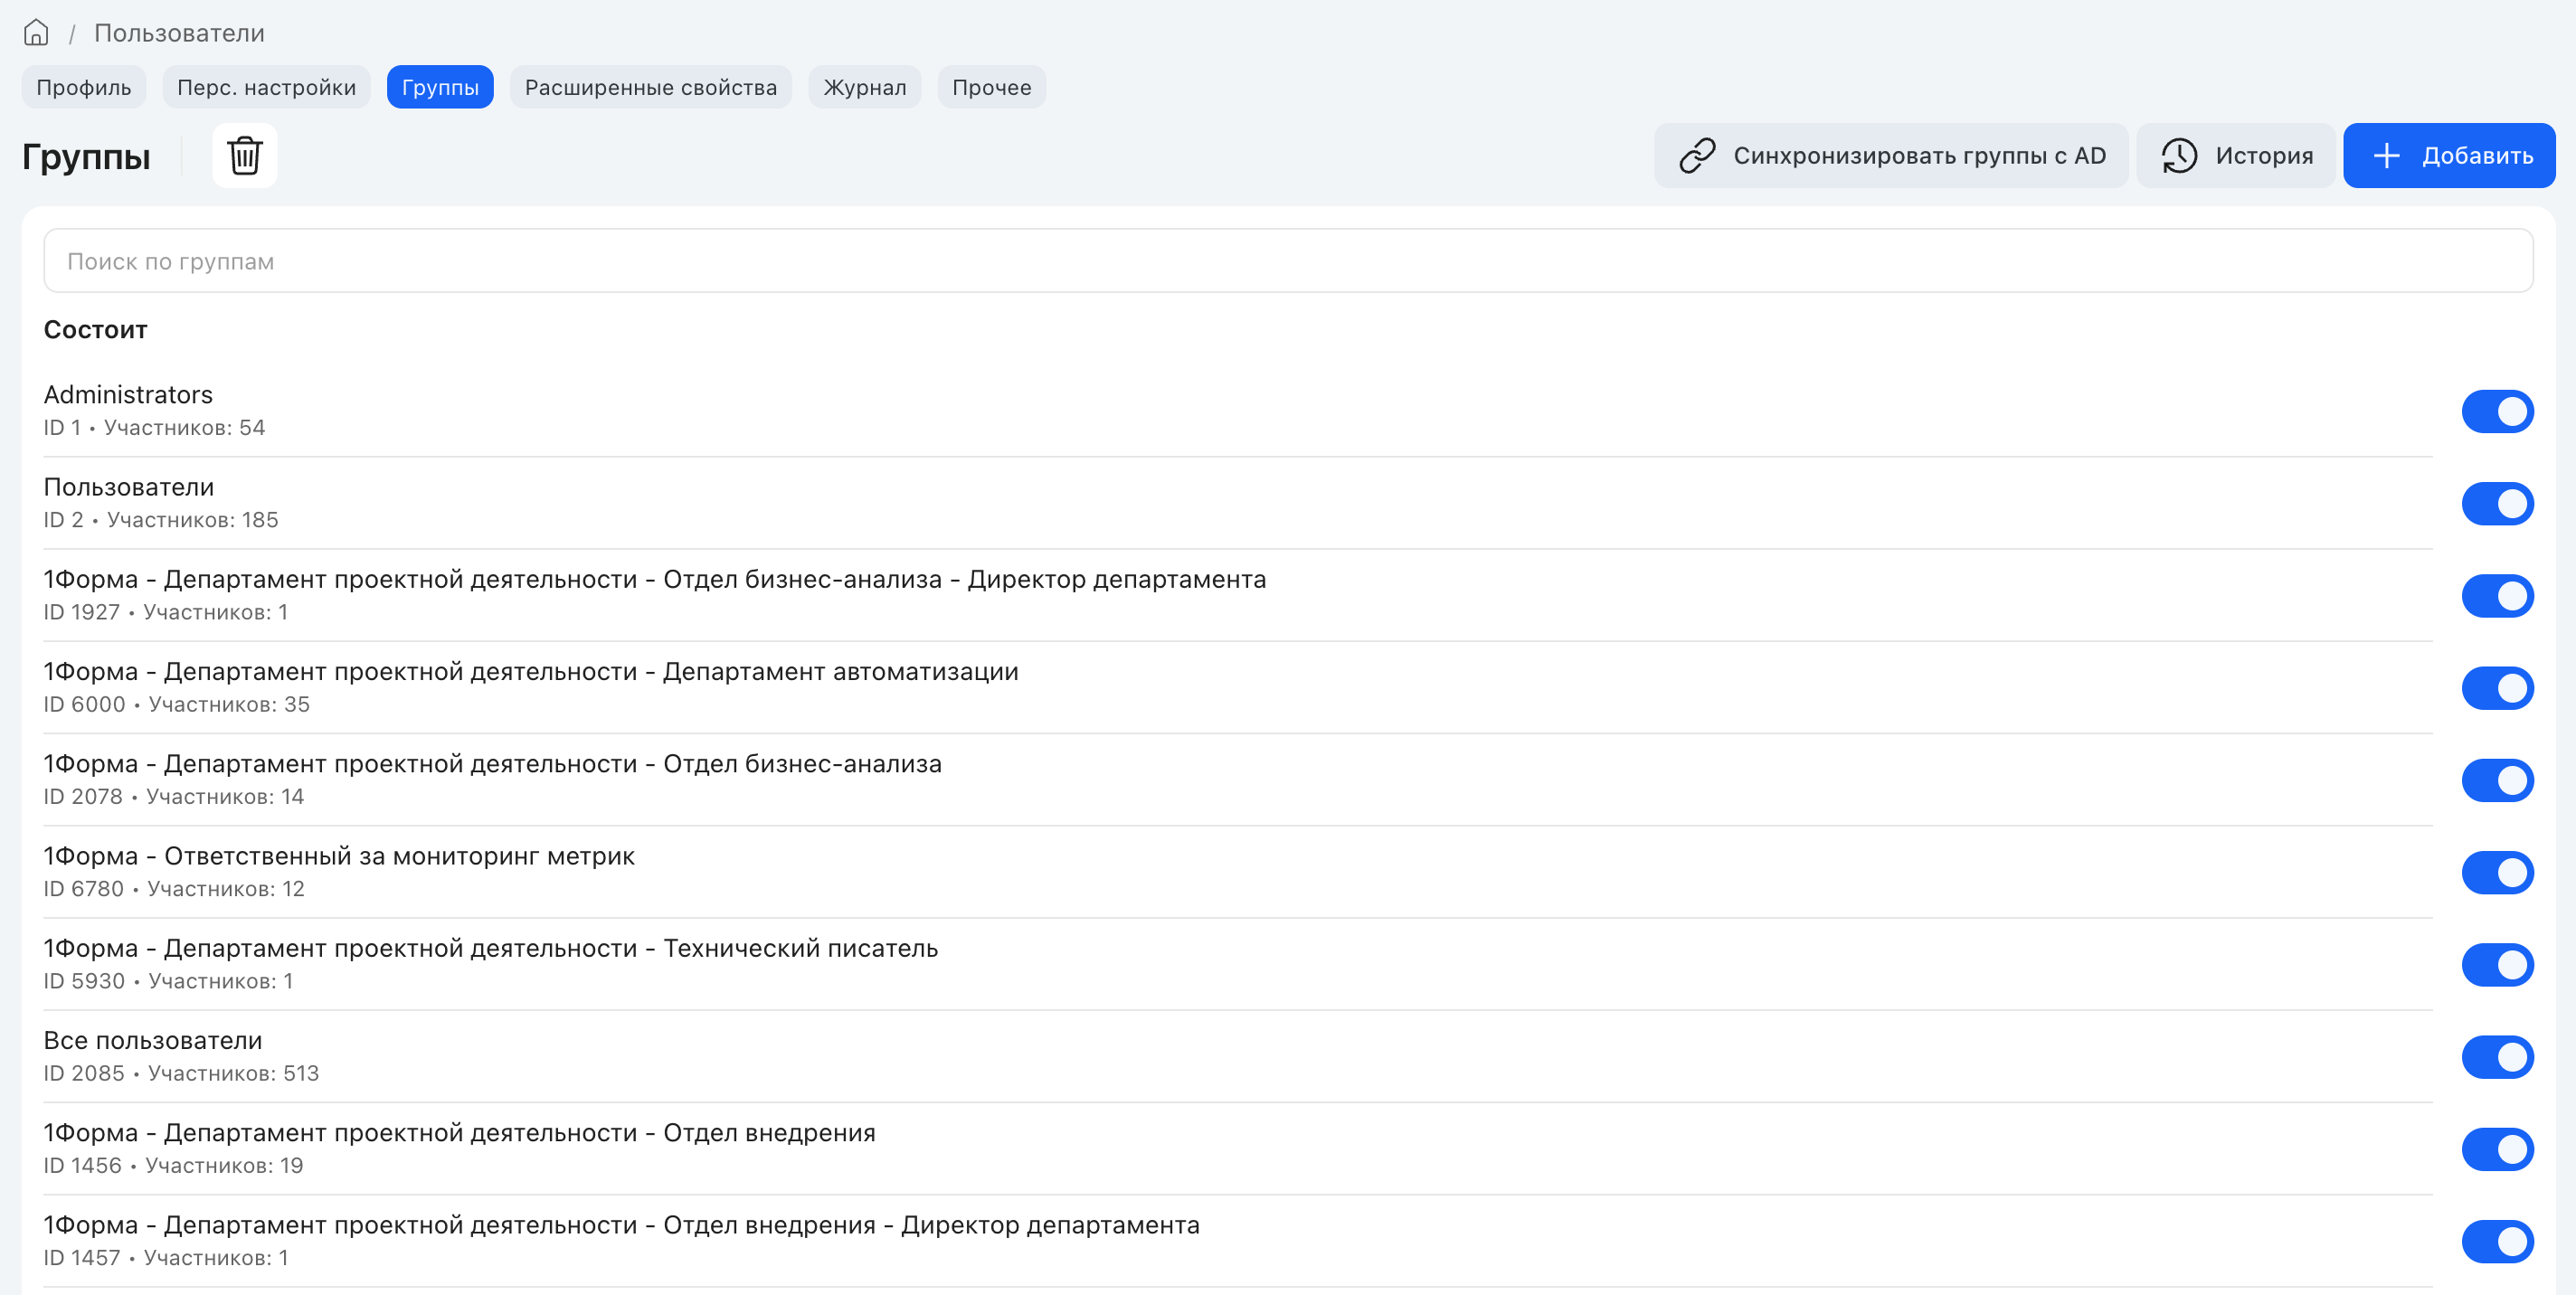Click Отдел внедрения - Директор департамента name
The width and height of the screenshot is (2576, 1295).
tap(622, 1225)
